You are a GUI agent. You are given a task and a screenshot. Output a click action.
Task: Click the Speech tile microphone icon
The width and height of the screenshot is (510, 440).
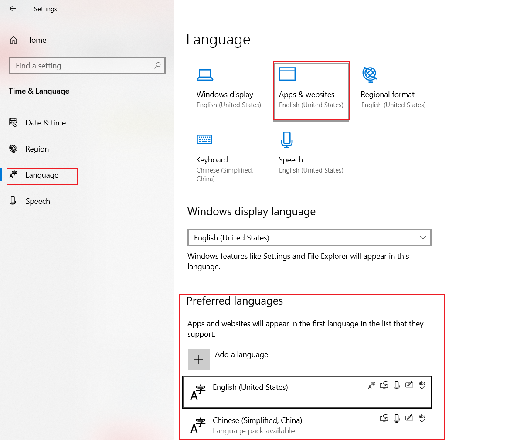(x=287, y=140)
